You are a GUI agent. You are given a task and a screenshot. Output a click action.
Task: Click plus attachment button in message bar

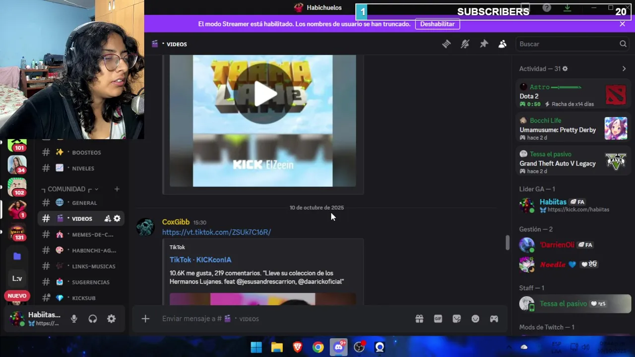point(145,319)
